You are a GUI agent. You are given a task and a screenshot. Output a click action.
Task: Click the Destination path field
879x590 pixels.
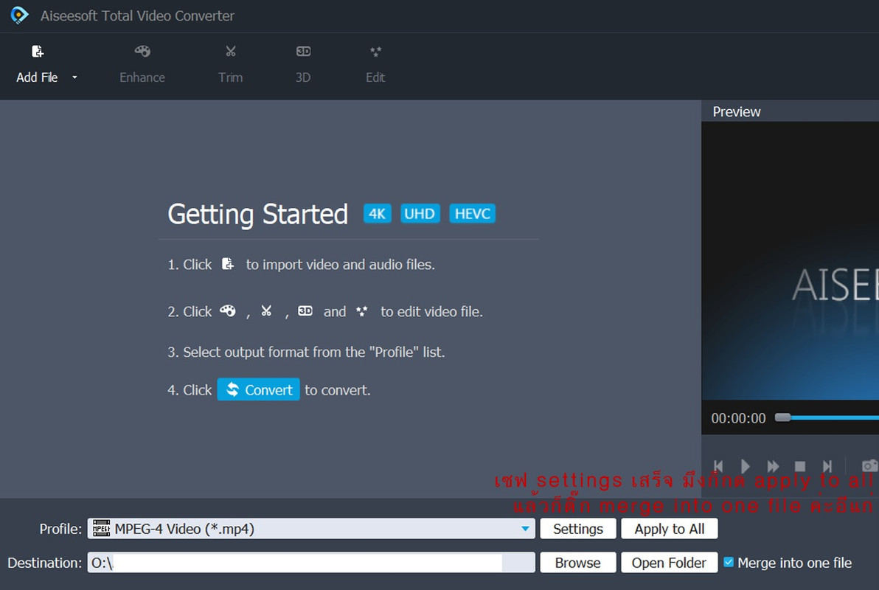pos(311,563)
